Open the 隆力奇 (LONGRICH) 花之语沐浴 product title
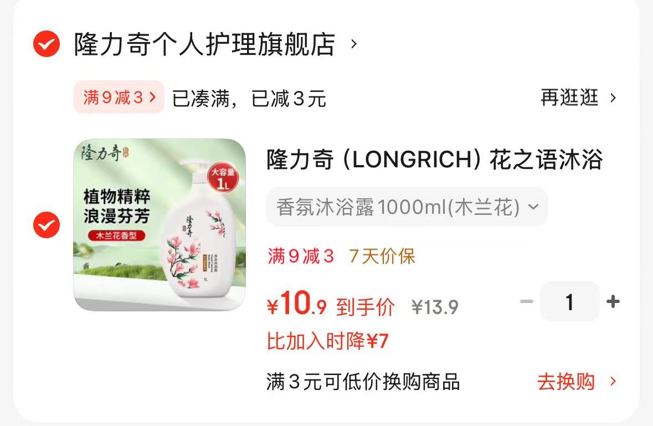This screenshot has height=426, width=653. pos(434,159)
